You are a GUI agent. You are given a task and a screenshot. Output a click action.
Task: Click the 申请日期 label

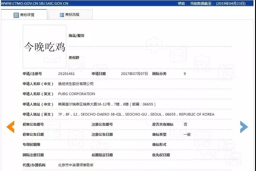[99, 74]
